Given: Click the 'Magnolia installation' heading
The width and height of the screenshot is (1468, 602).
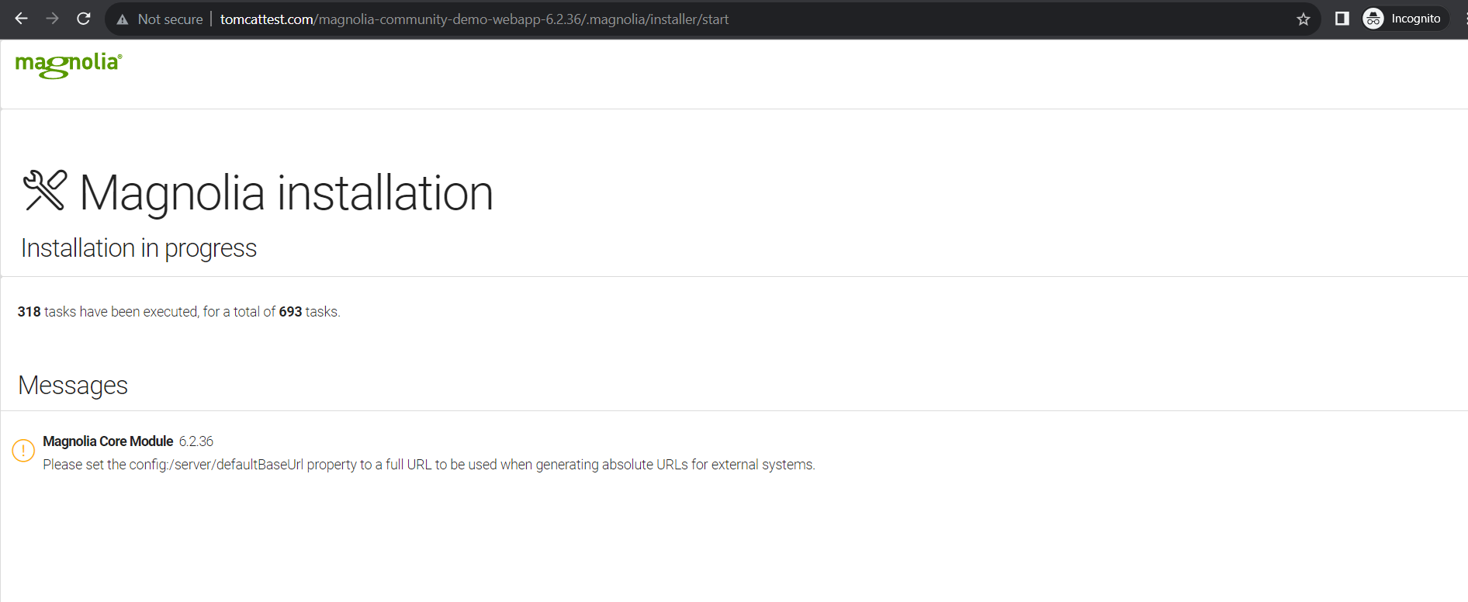Looking at the screenshot, I should (x=286, y=192).
